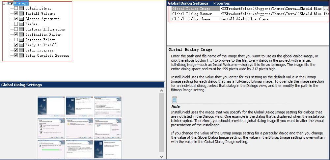The height and width of the screenshot is (160, 330).
Task: Enable the Database Folder checkbox
Action: tap(16, 40)
